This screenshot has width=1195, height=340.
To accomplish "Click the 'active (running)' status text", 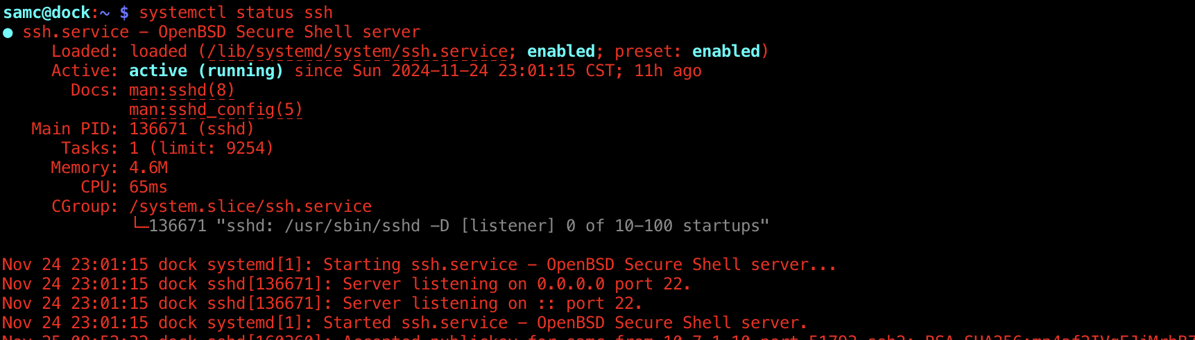I will click(x=206, y=71).
